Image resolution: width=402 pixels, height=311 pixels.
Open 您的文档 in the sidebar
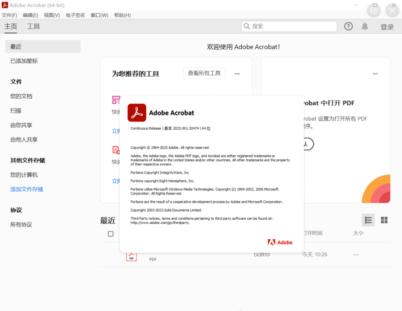click(21, 96)
